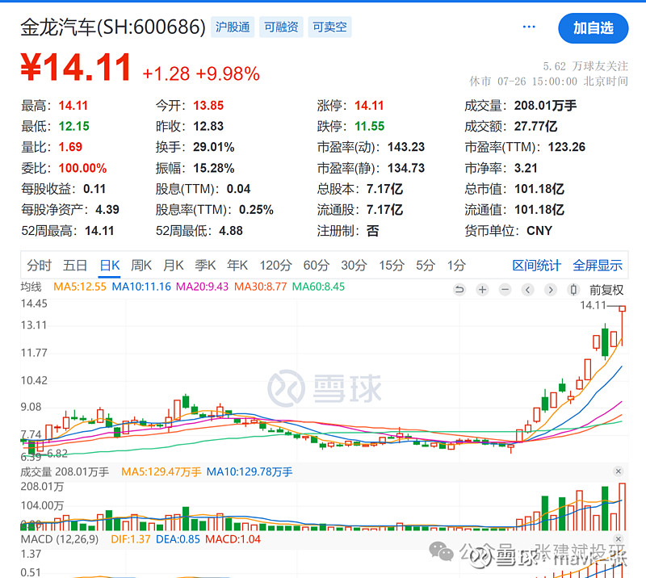Click the MACD (12,26,9) parameters label
This screenshot has height=578, width=646.
tap(60, 539)
